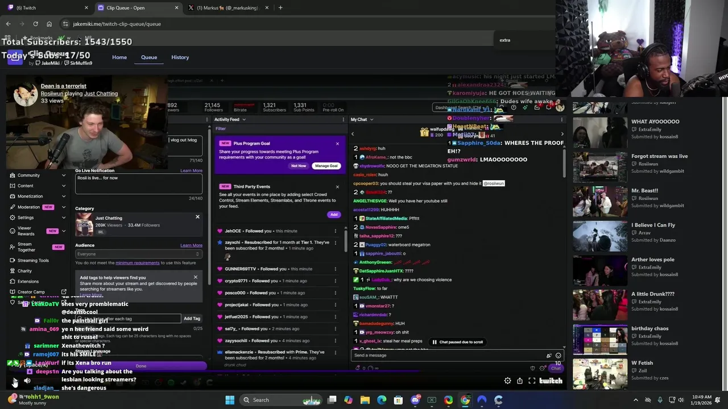Reload the browser page
This screenshot has height=409, width=728.
point(35,24)
